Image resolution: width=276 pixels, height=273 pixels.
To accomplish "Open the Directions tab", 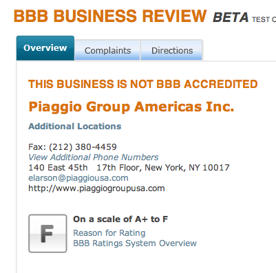I will (172, 50).
